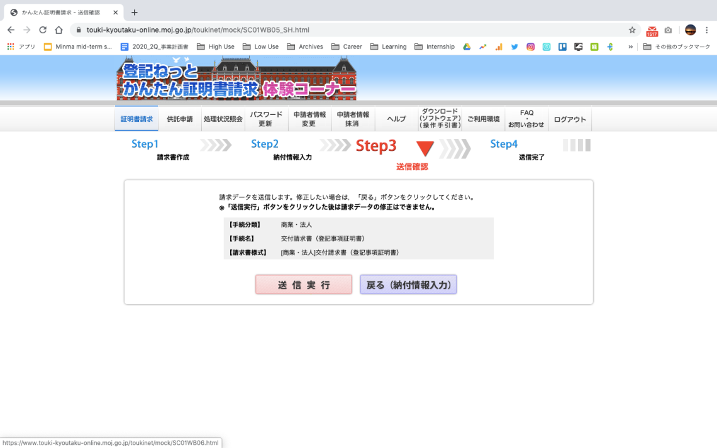Open the Twitter bookmark icon
Viewport: 717px width, 448px height.
click(514, 46)
